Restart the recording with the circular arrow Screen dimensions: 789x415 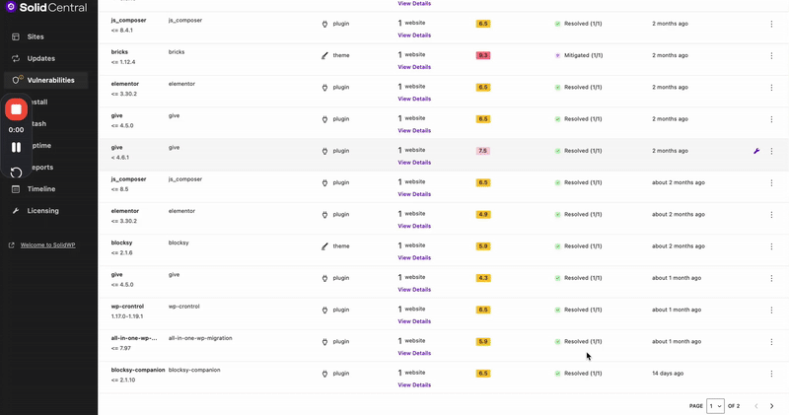point(16,173)
